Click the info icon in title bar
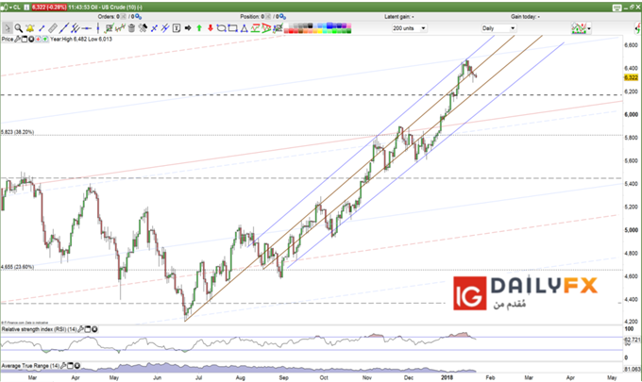This screenshot has height=382, width=642. click(x=26, y=7)
